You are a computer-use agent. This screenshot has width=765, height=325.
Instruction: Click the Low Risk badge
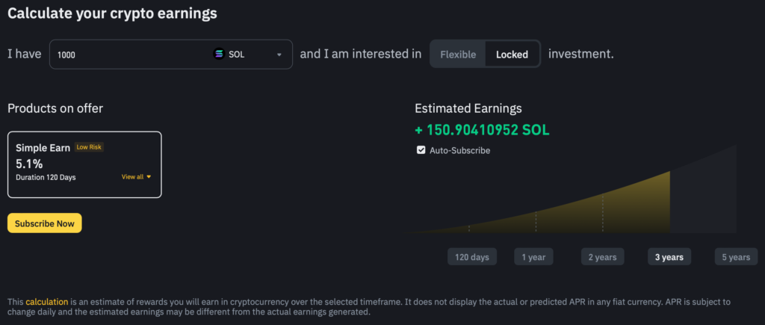click(90, 147)
